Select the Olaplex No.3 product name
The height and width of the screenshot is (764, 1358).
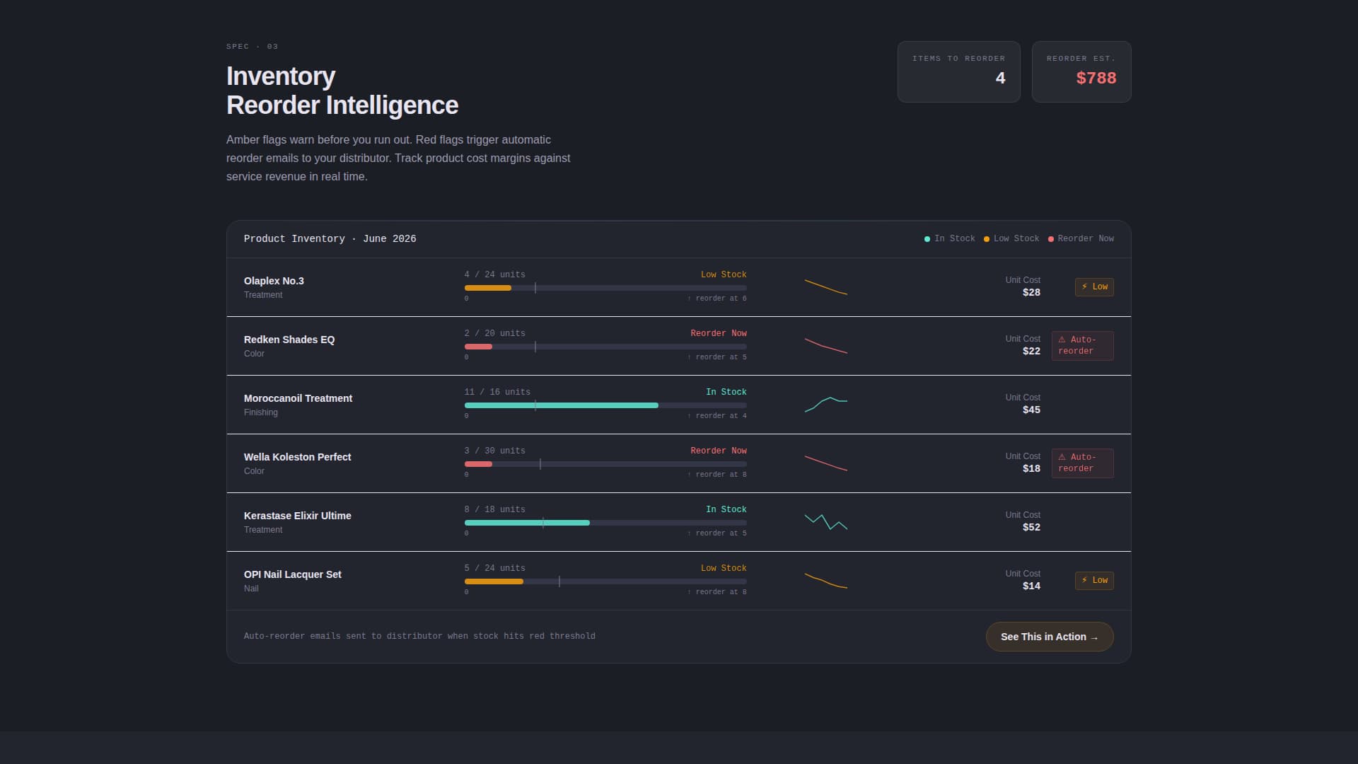point(274,281)
